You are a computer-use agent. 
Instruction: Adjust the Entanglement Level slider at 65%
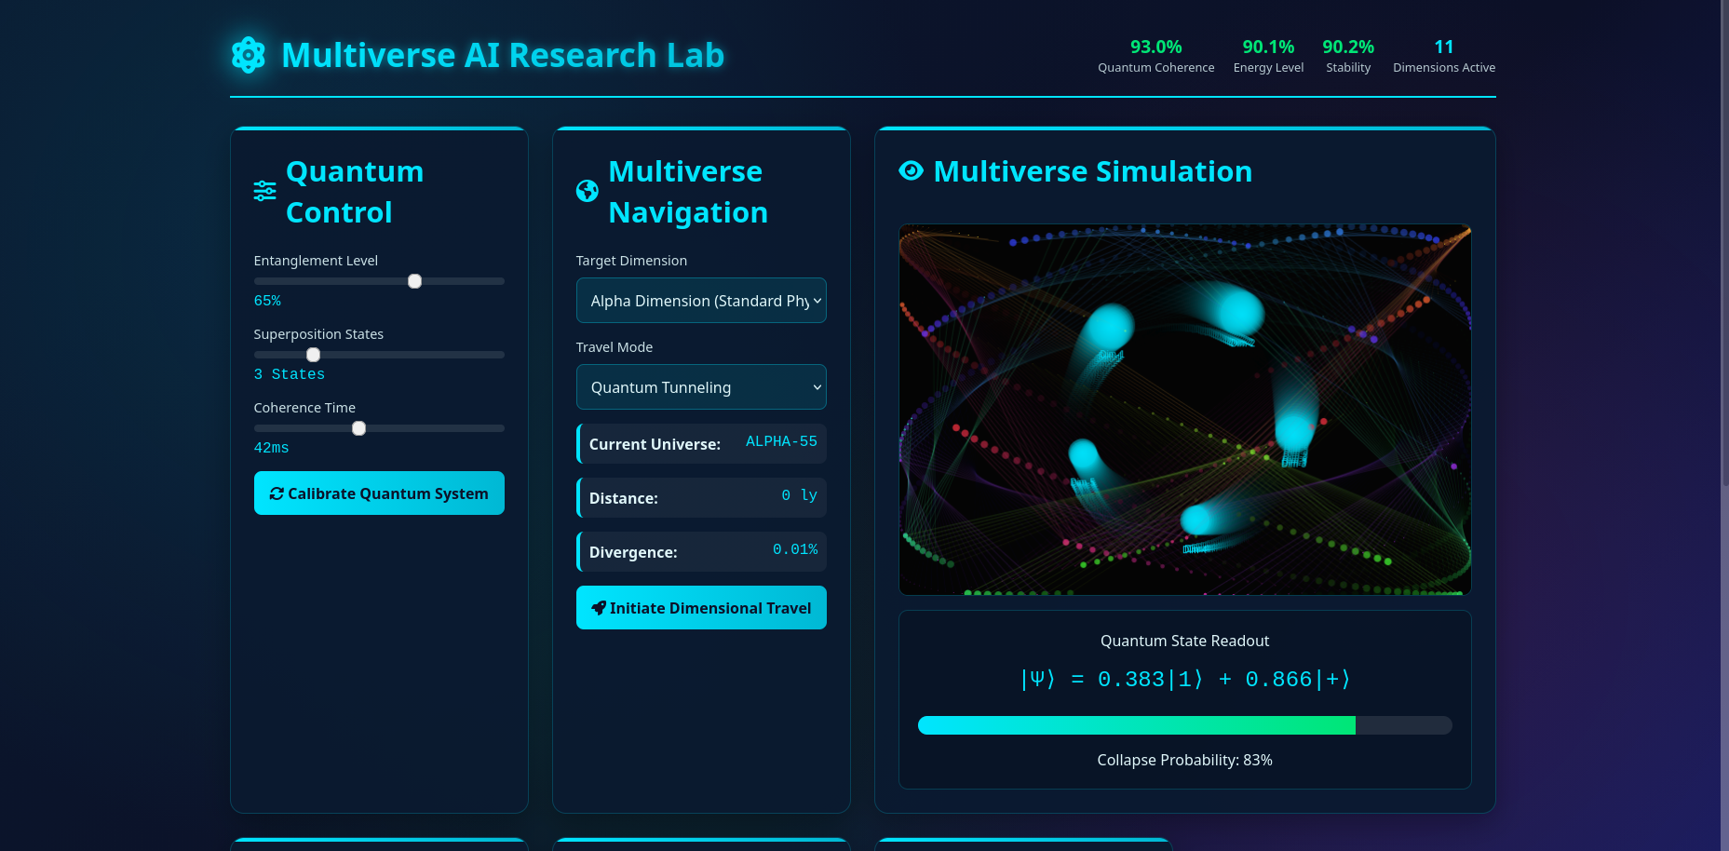(414, 280)
